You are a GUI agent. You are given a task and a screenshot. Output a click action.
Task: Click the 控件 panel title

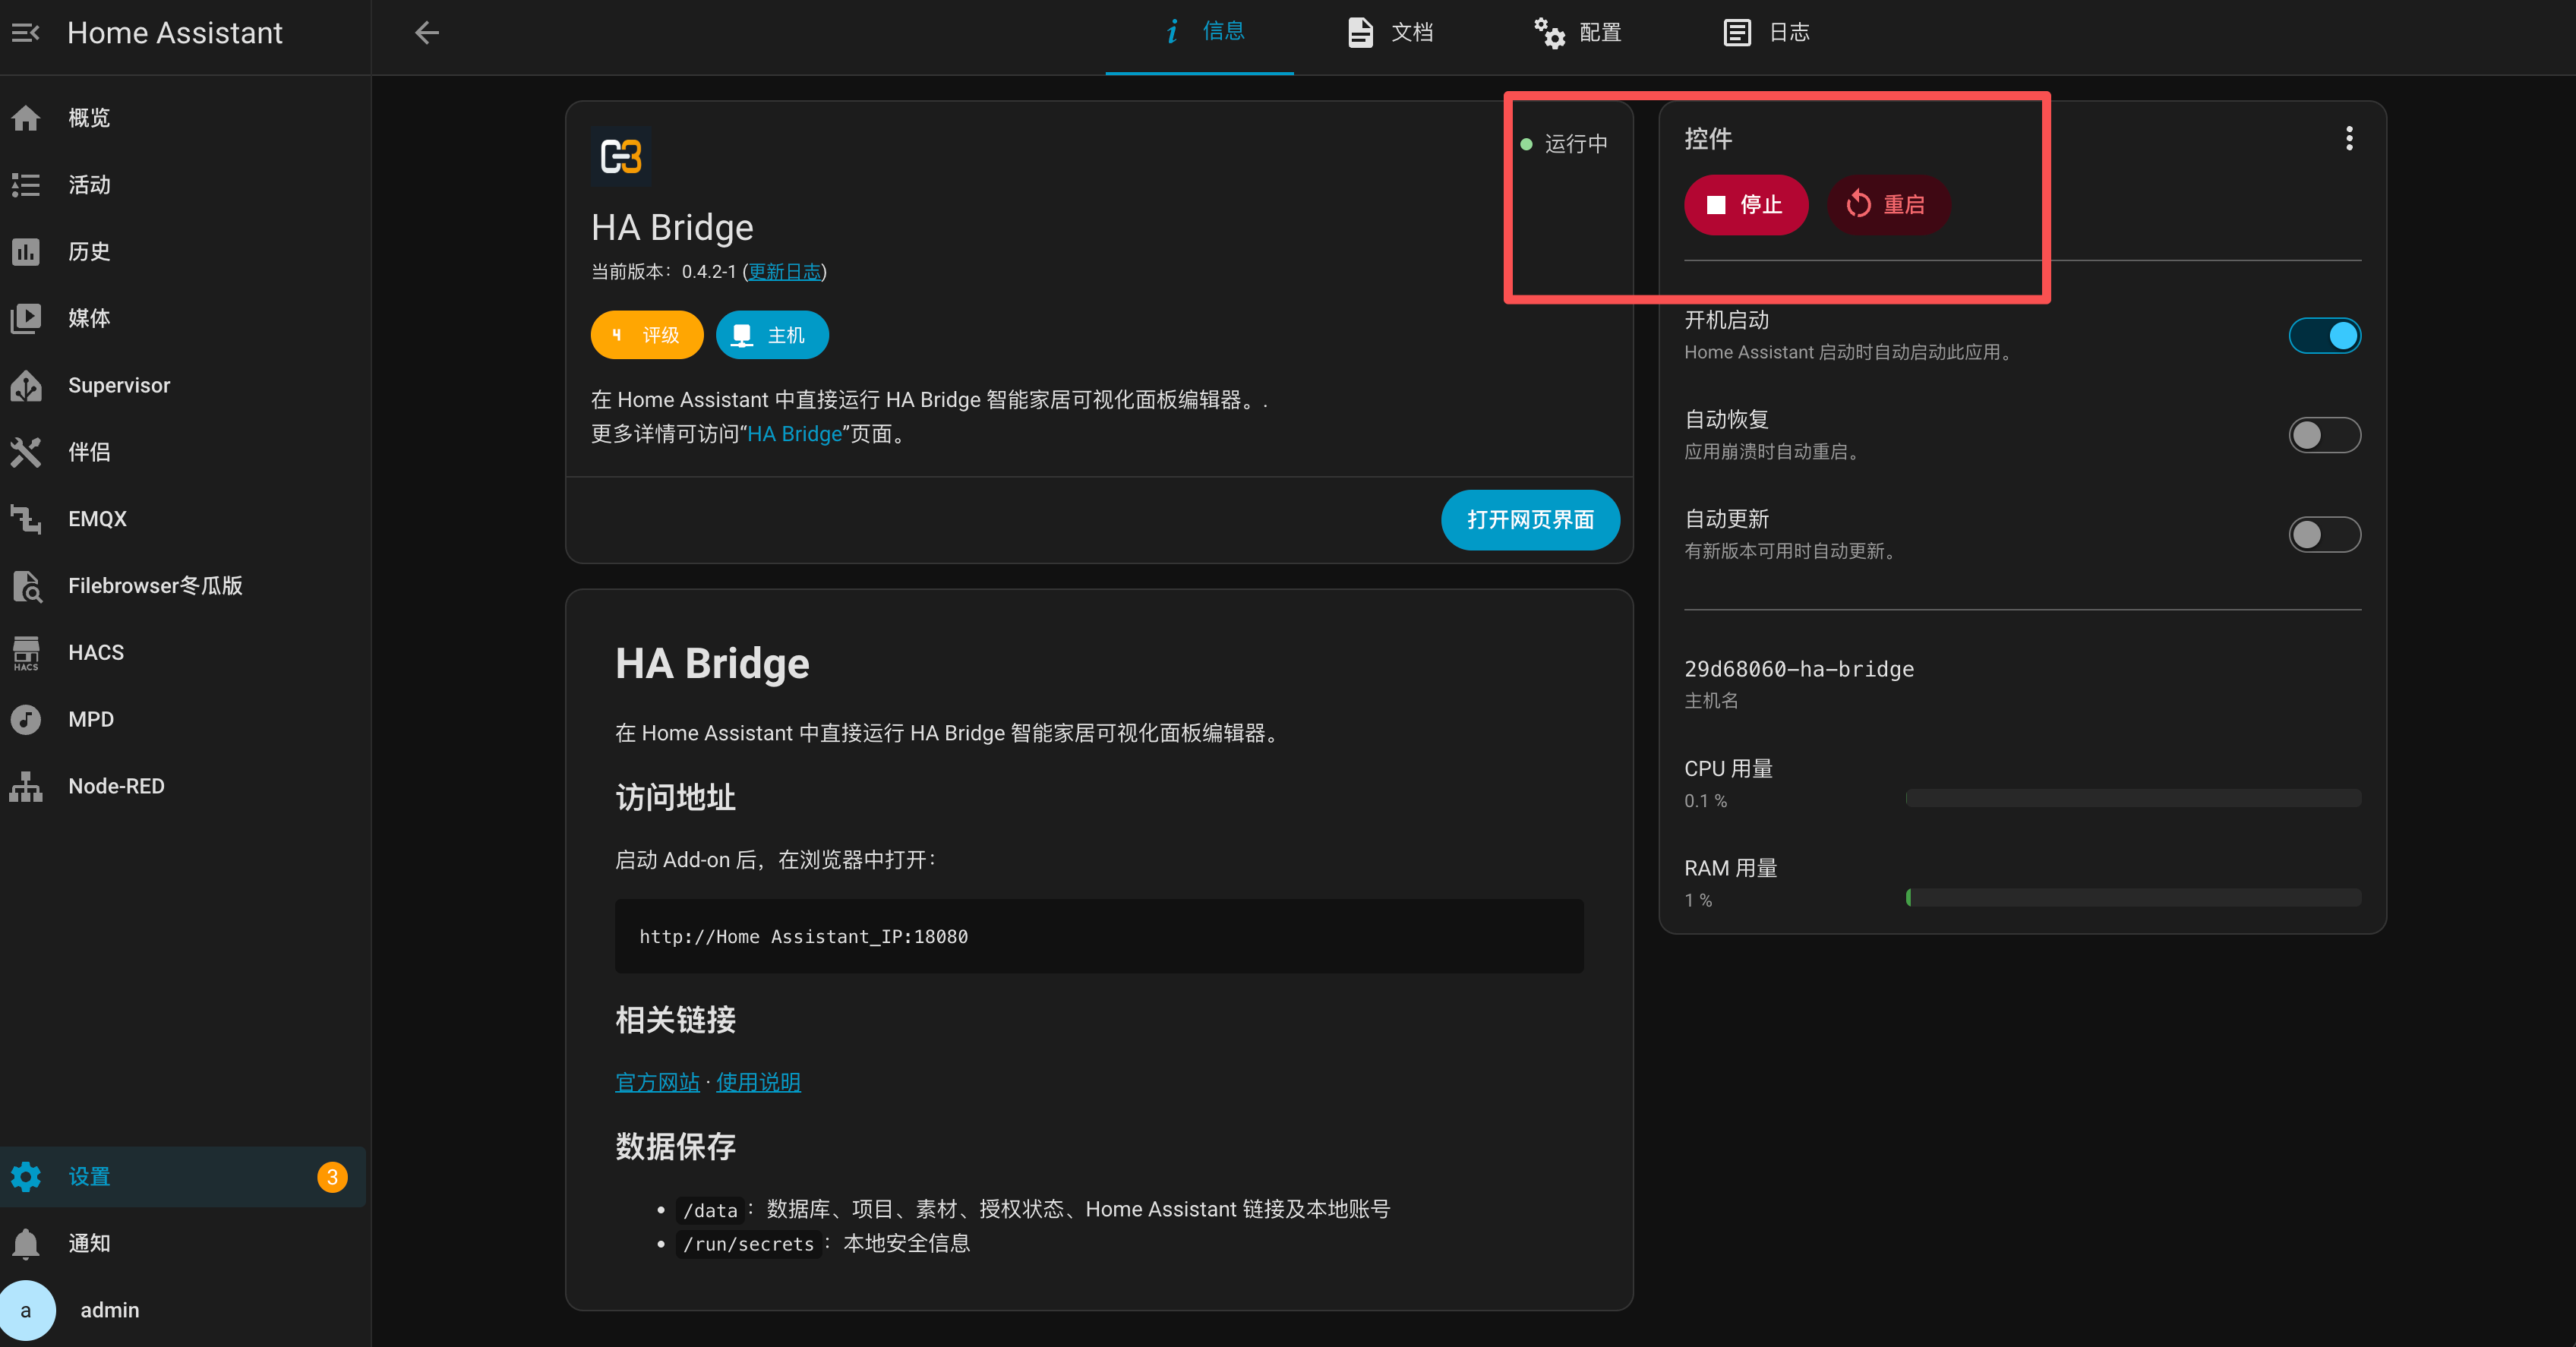point(1708,139)
